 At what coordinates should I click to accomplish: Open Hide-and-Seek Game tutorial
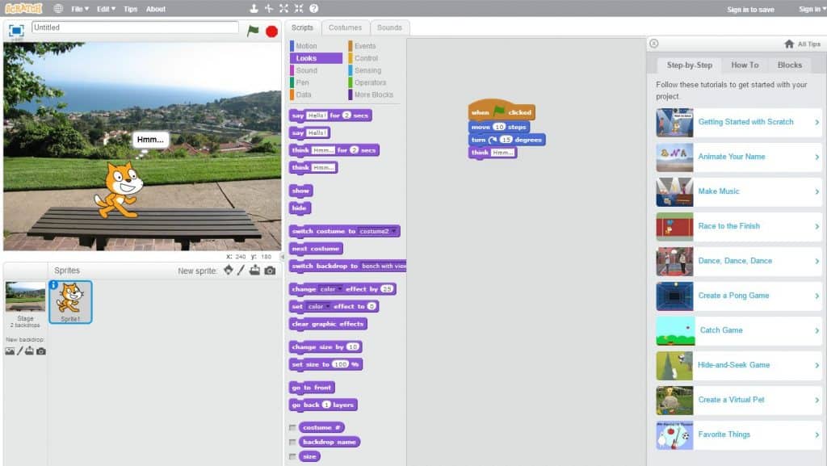[x=739, y=365]
